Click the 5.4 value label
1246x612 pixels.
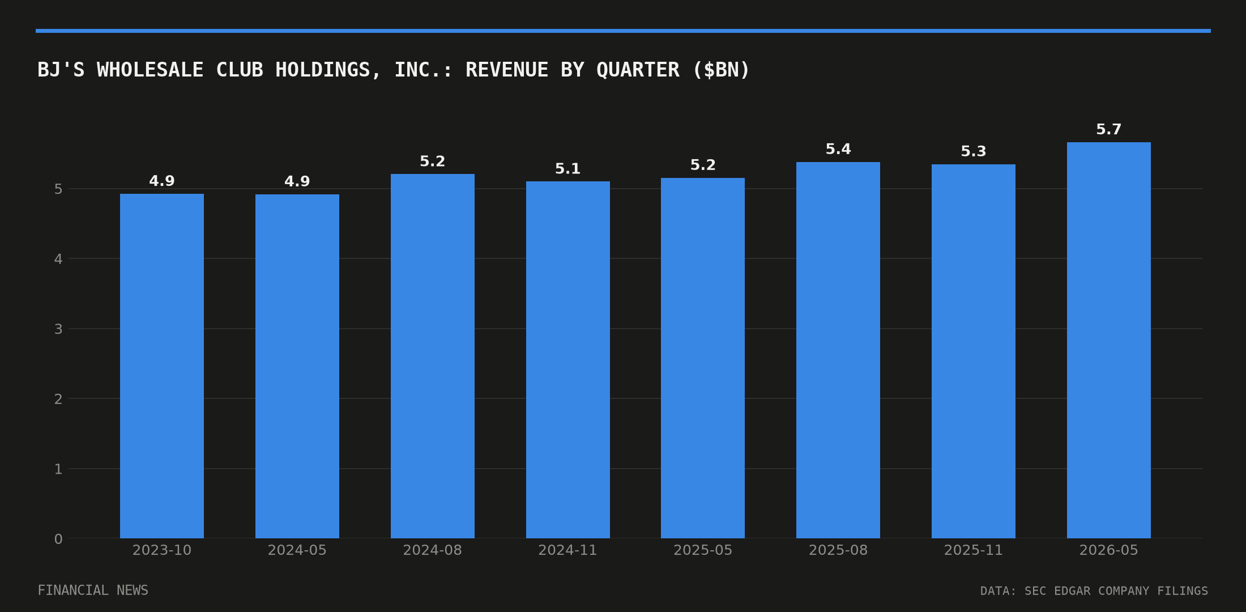[x=838, y=150]
